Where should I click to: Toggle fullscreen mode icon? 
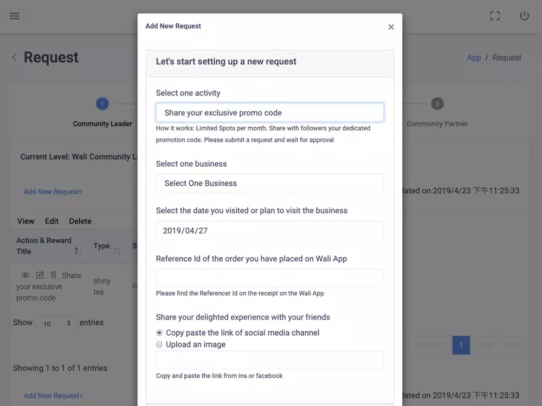(x=495, y=16)
